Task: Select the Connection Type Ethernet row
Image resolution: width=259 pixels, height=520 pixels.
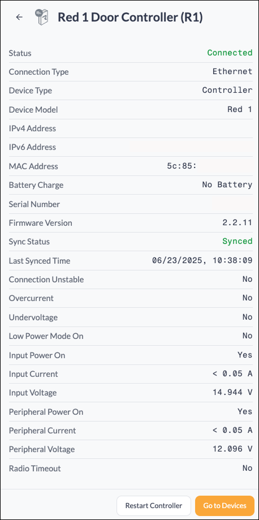Action: point(131,72)
